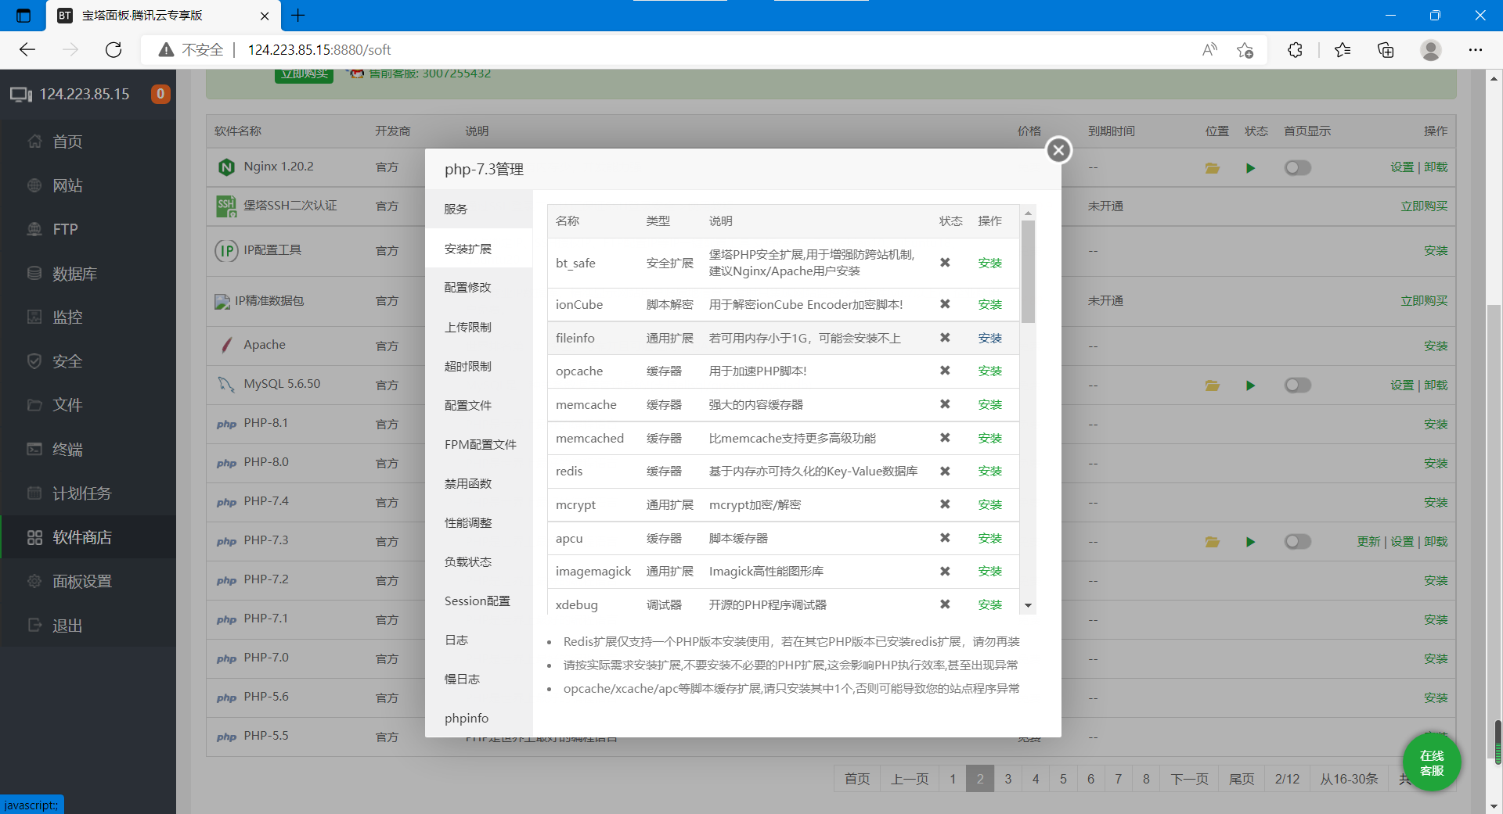Click the browser refresh icon
This screenshot has height=814, width=1503.
click(114, 50)
